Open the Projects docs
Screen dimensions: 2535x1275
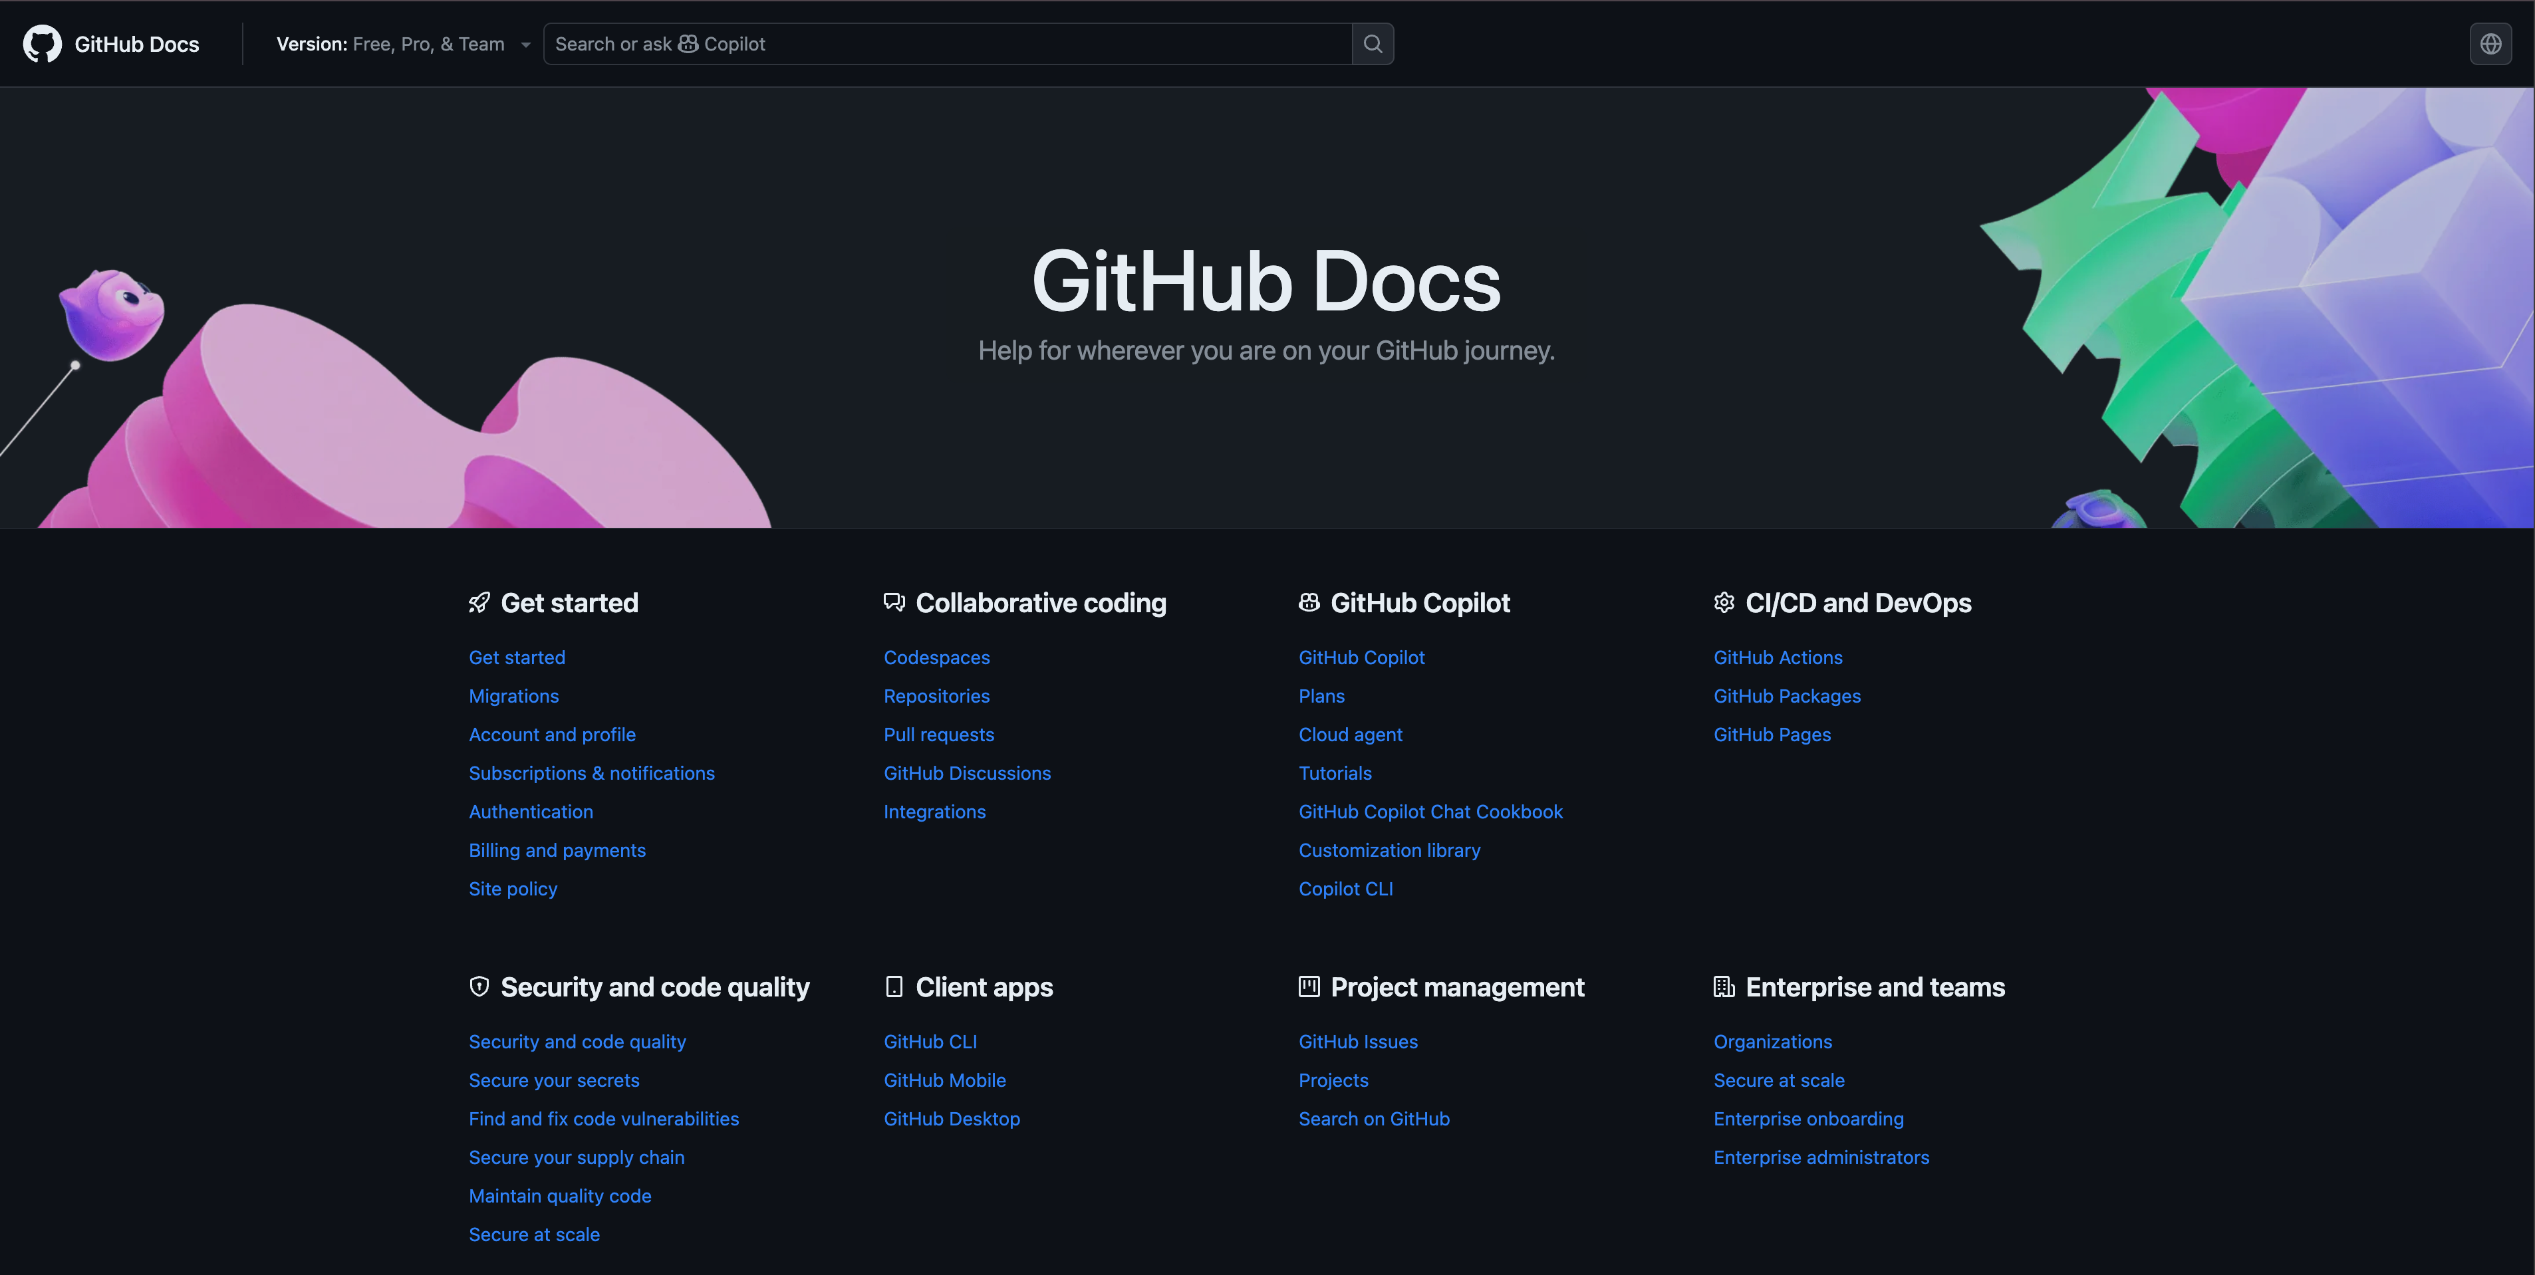[1333, 1080]
